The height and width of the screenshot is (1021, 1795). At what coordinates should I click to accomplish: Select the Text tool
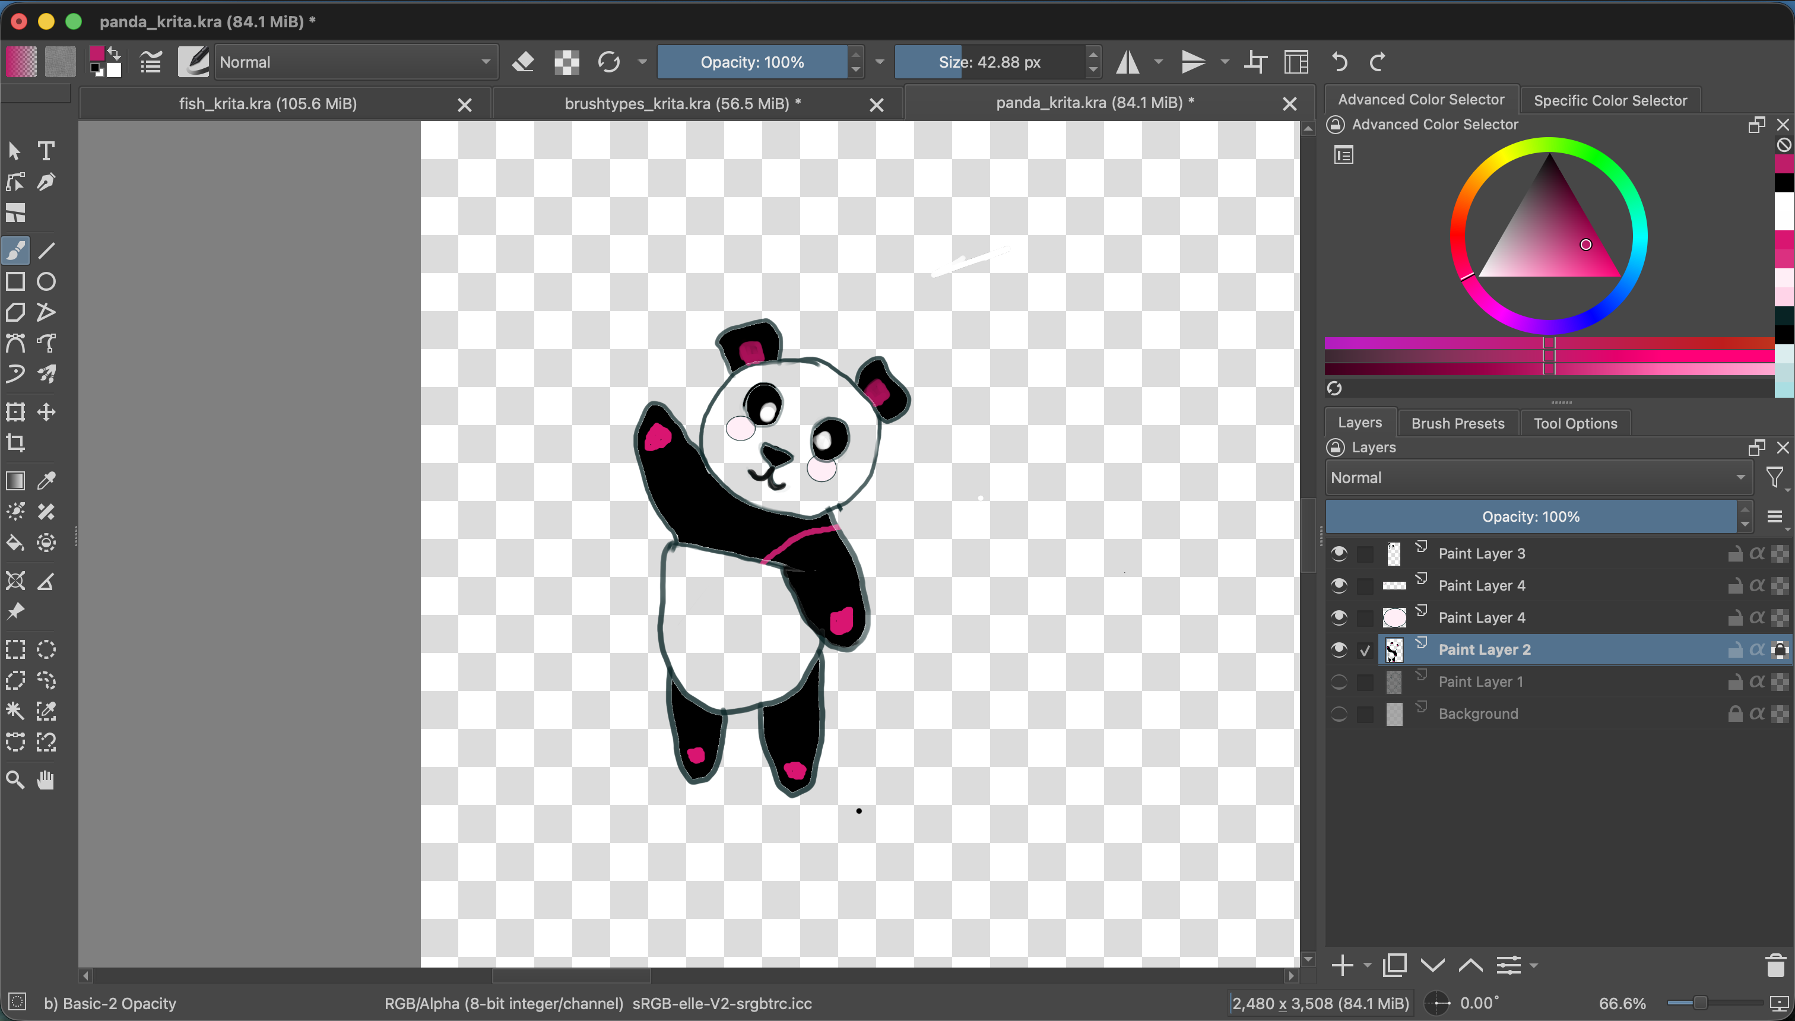[46, 151]
